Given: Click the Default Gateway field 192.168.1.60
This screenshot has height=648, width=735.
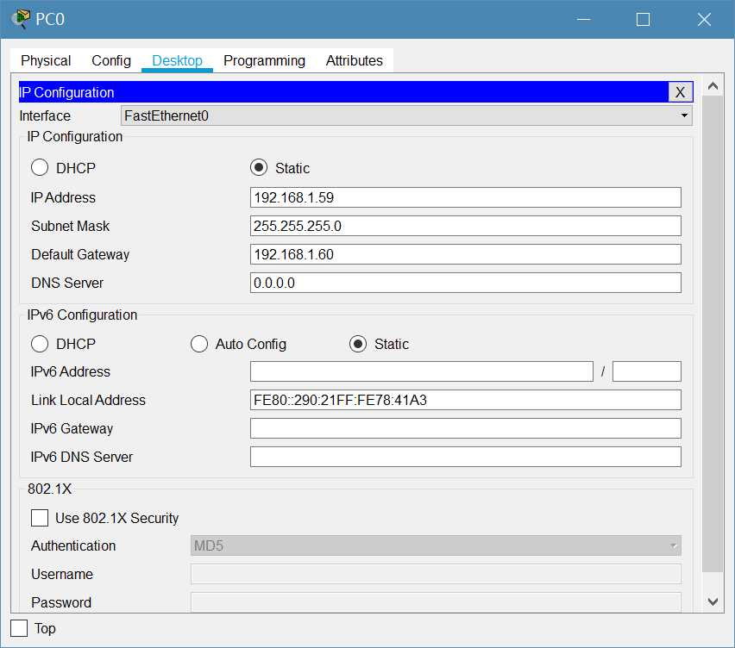Looking at the screenshot, I should (x=466, y=254).
